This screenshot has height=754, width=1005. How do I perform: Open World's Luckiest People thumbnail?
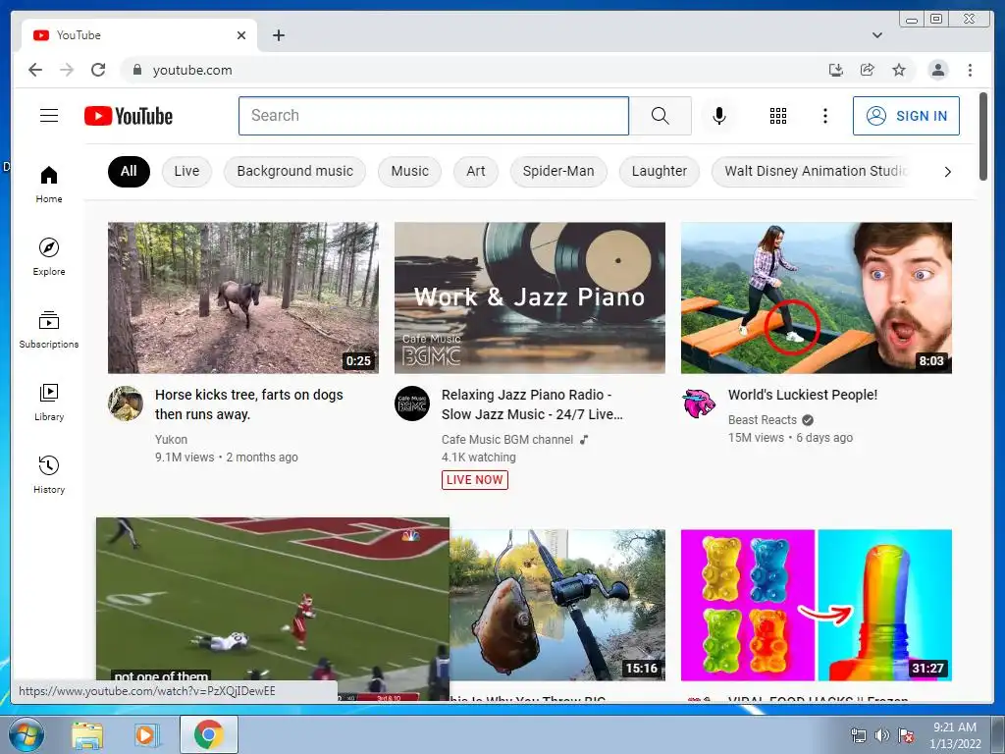pos(816,297)
